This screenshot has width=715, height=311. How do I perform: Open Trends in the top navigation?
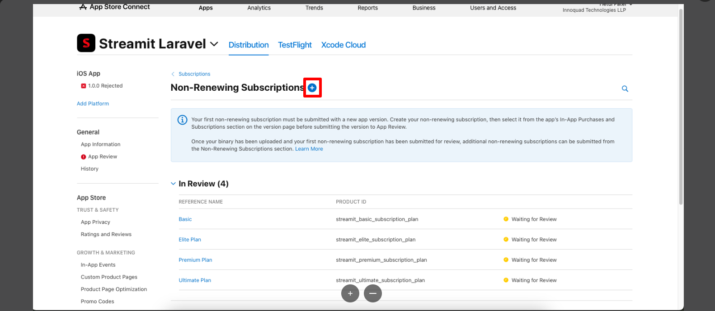click(x=314, y=8)
